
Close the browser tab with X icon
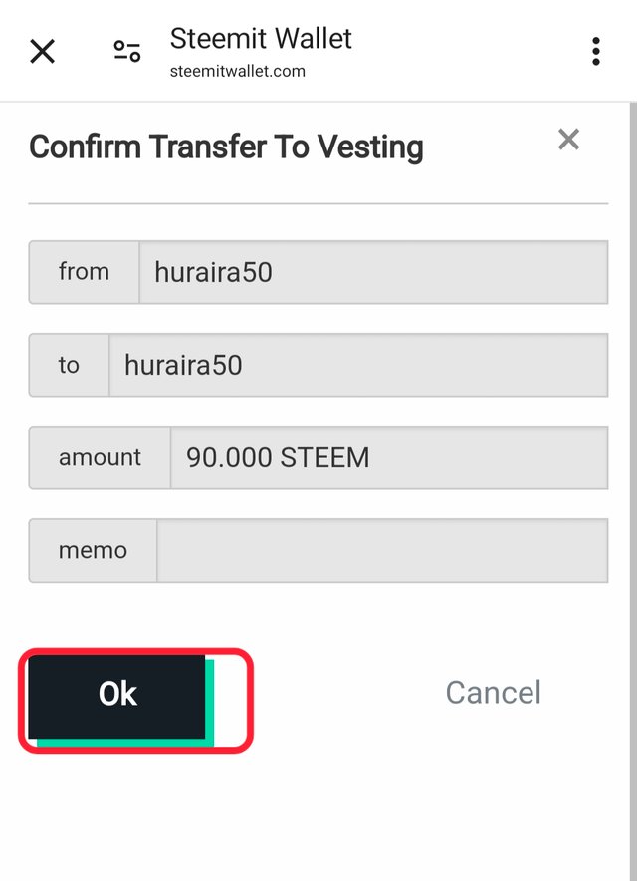click(x=42, y=51)
